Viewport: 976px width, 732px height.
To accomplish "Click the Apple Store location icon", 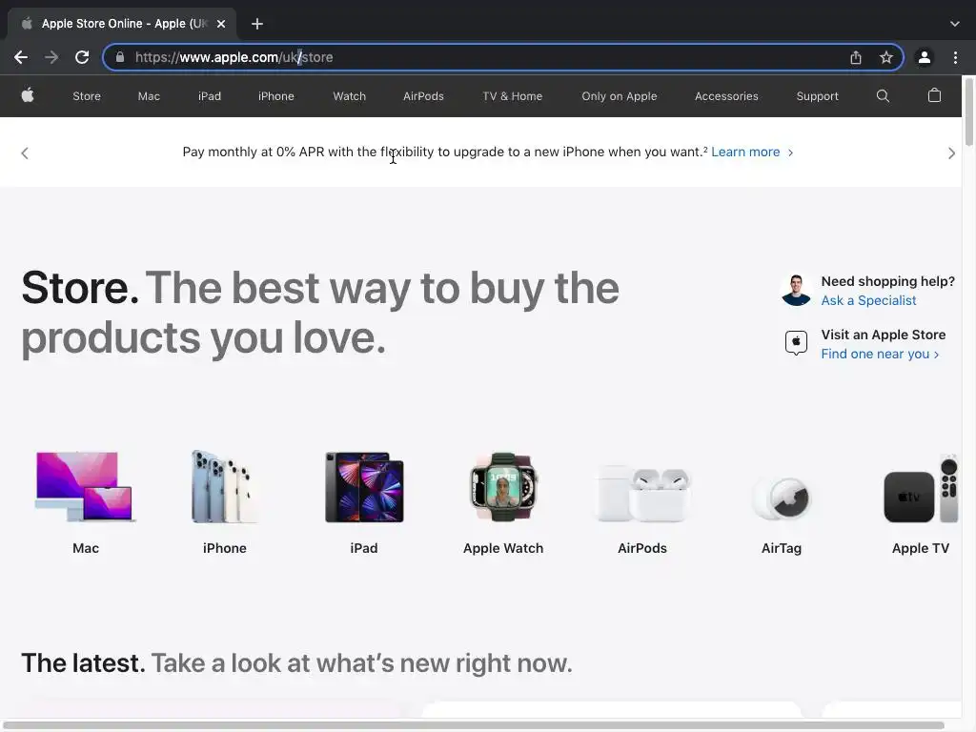I will tap(796, 343).
